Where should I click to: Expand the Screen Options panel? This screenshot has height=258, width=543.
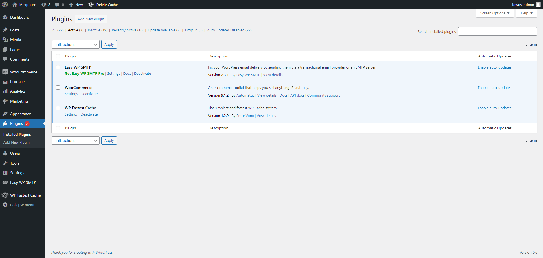[x=495, y=13]
